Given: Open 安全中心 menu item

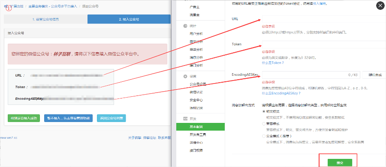Looking at the screenshot, I should click(x=196, y=100).
